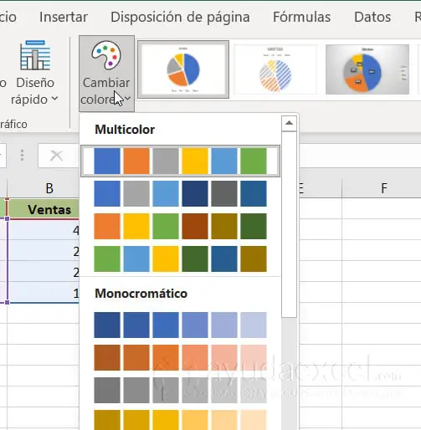The image size is (421, 430).
Task: Select first Multicolor palette with orange second
Action: (180, 161)
